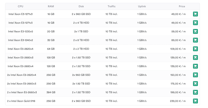Sort by RAM column header
This screenshot has width=208, height=108.
pos(51,6)
